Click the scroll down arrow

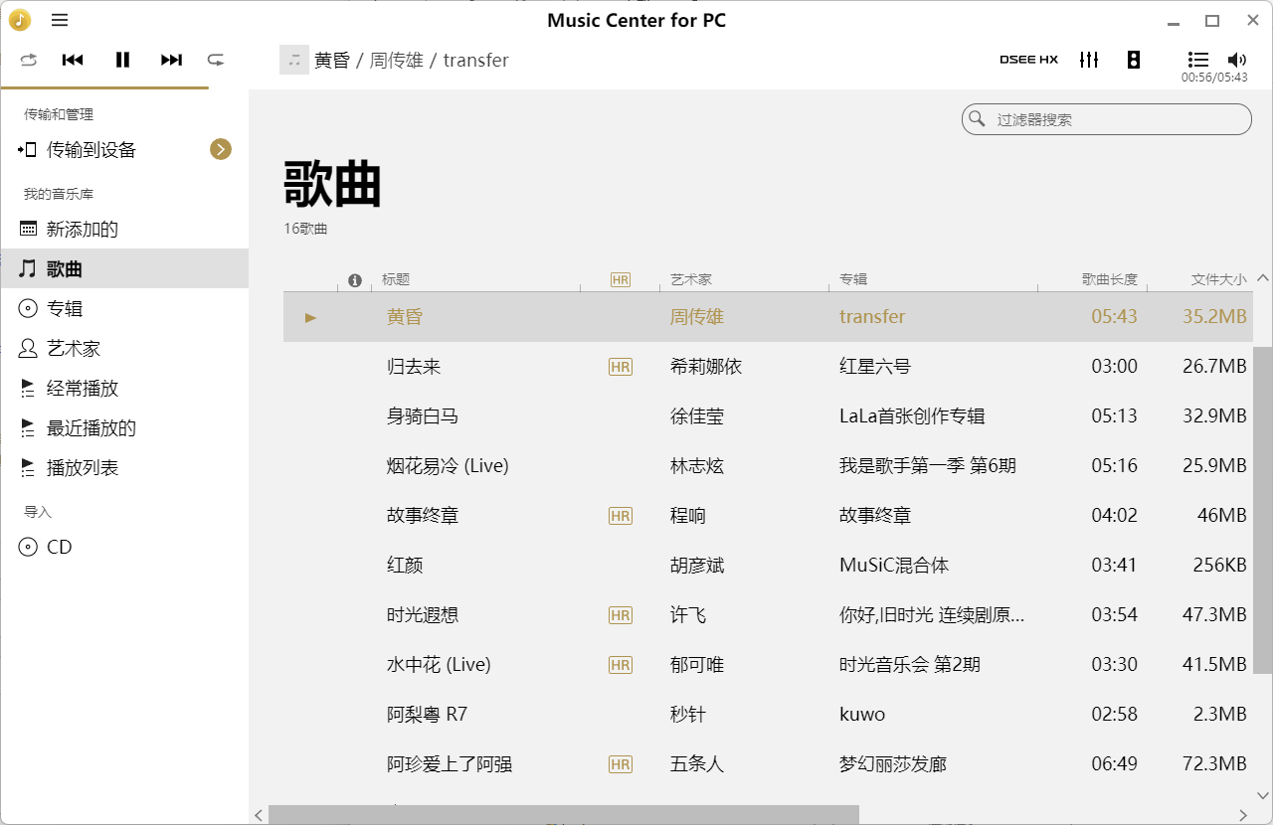tap(1262, 795)
